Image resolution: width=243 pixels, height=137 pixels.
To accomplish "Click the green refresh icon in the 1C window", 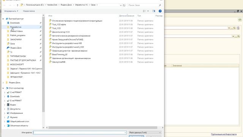I will tap(240, 19).
